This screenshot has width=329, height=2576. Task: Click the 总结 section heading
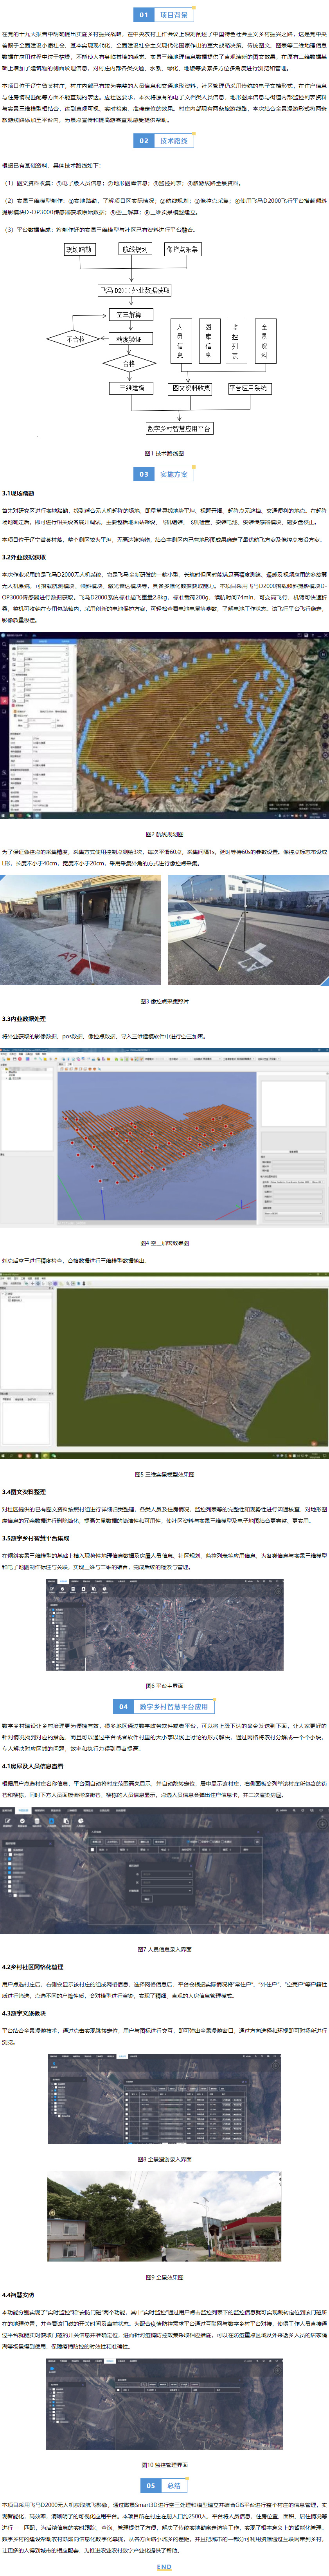[x=164, y=2485]
